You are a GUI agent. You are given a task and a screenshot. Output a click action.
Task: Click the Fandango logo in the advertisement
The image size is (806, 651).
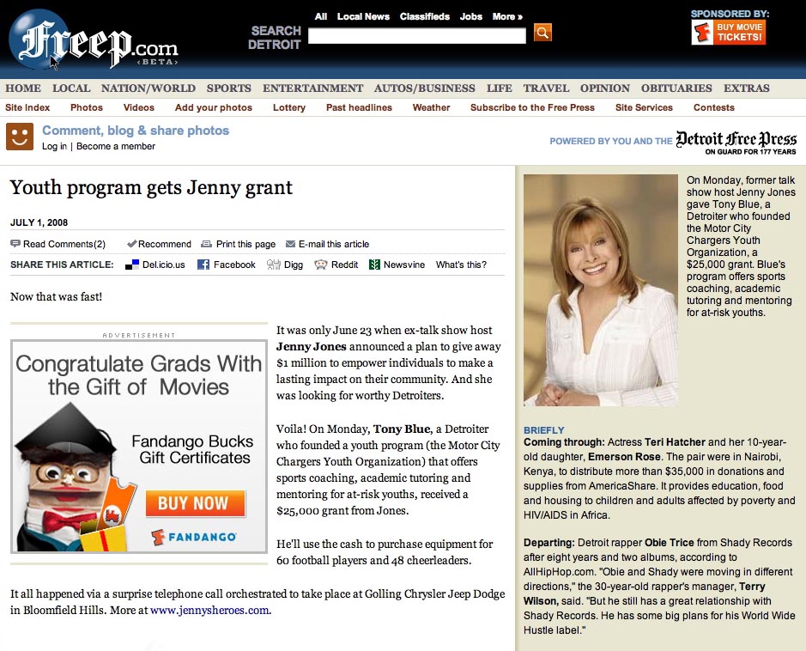click(194, 537)
